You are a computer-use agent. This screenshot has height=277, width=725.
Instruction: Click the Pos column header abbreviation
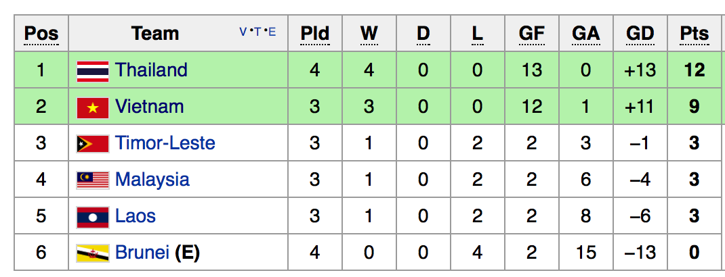point(41,33)
